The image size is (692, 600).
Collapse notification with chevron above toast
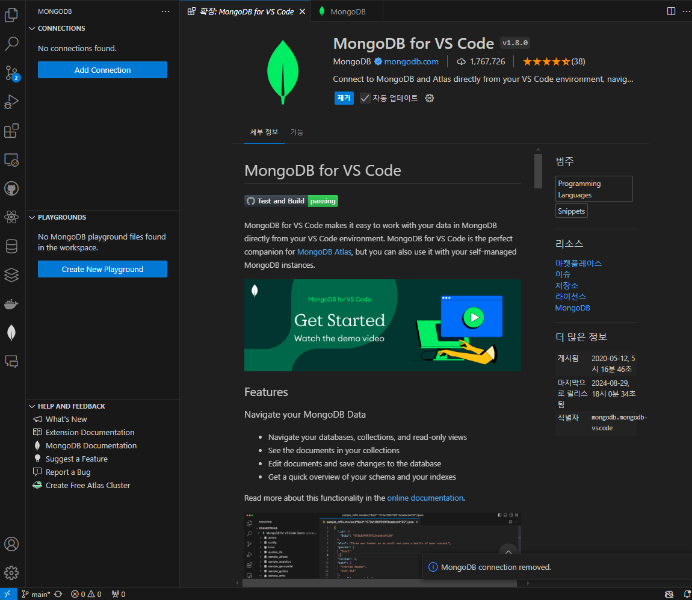click(508, 551)
